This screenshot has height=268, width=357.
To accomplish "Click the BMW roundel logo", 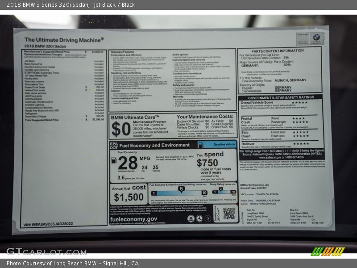I will point(316,38).
